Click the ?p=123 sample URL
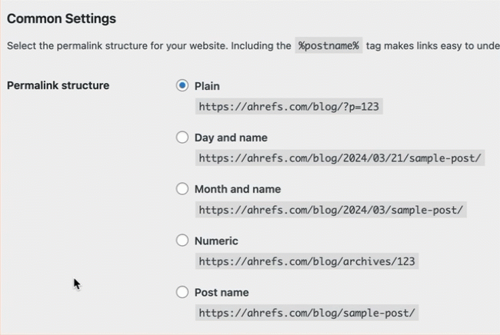500x335 pixels. 288,107
